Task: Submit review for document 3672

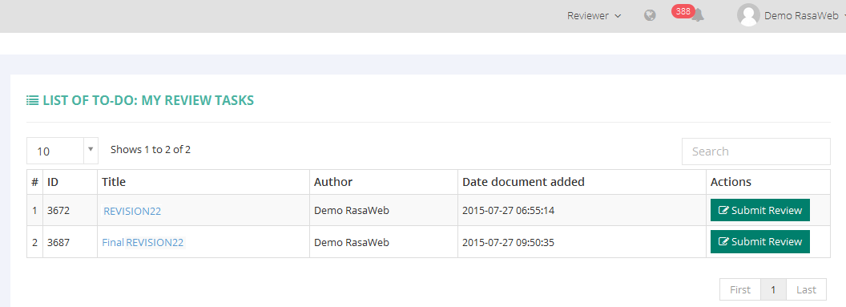Action: 760,211
